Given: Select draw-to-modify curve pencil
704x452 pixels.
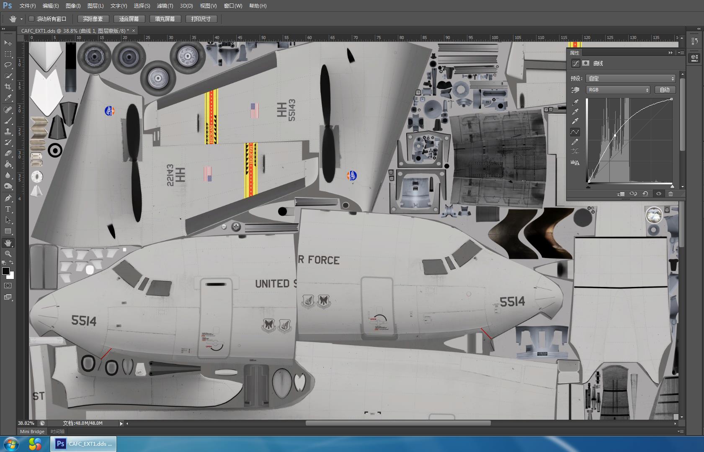Looking at the screenshot, I should click(575, 142).
